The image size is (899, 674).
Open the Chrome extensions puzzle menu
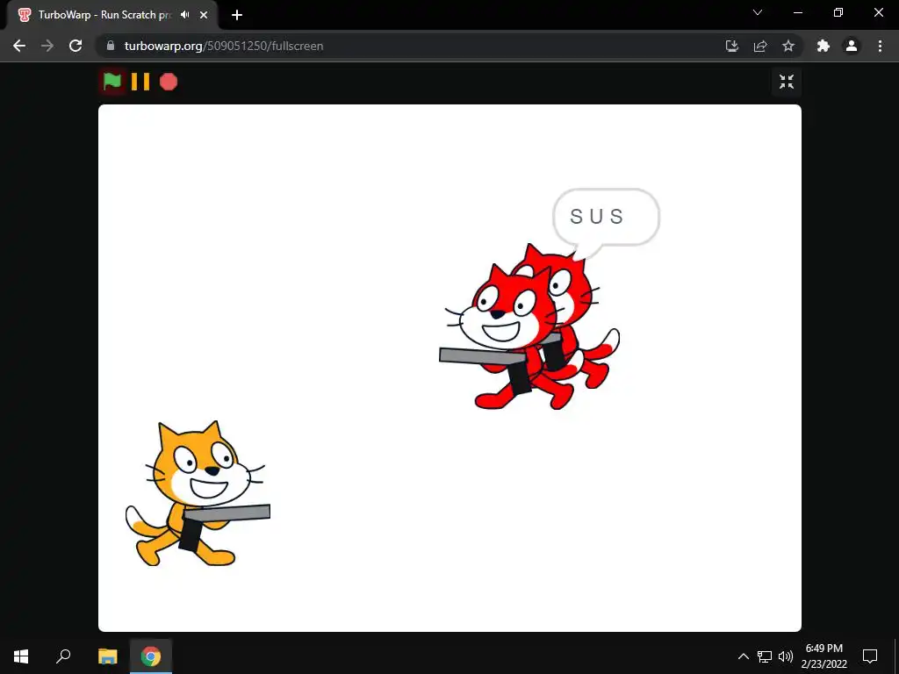pos(823,46)
